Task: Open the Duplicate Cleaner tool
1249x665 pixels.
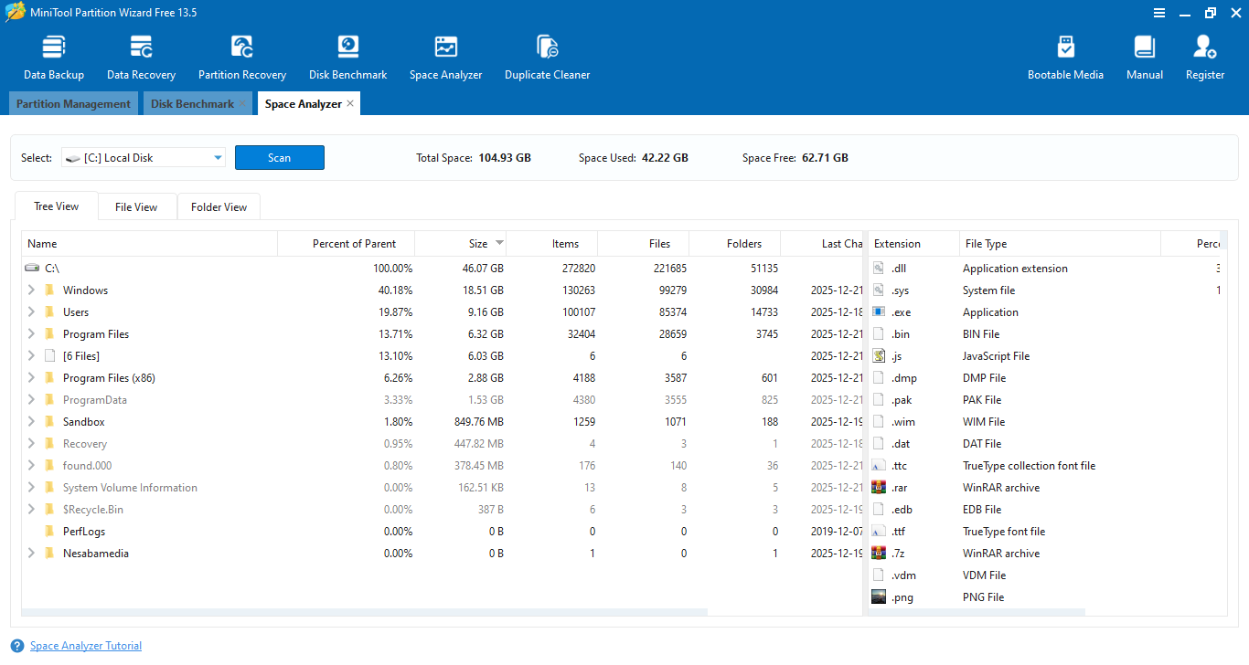Action: pos(547,57)
